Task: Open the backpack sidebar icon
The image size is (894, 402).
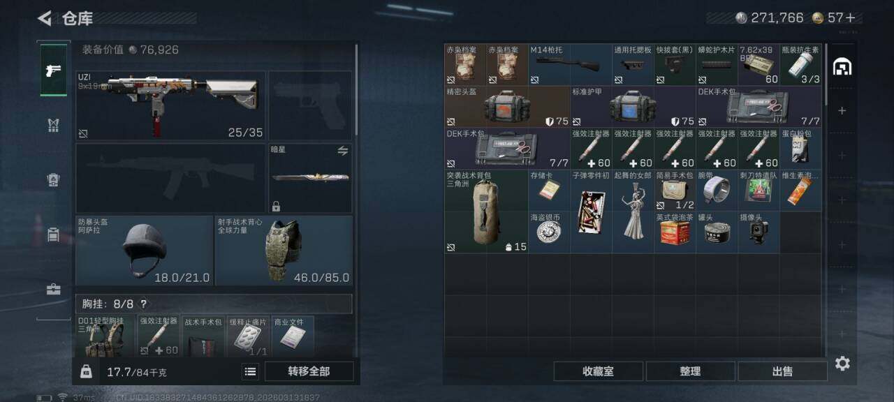Action: pos(53,179)
